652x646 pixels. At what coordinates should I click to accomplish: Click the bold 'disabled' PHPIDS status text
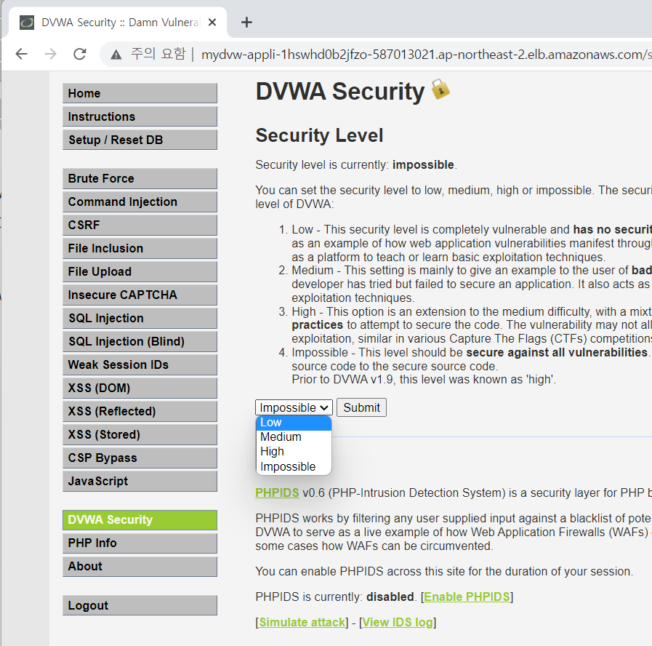click(x=390, y=597)
